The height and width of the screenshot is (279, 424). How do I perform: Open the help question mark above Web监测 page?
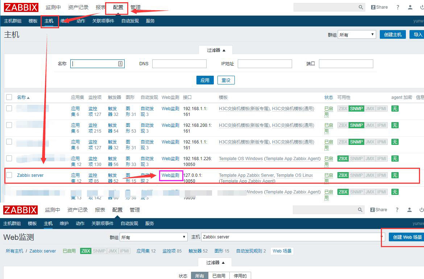click(x=397, y=210)
